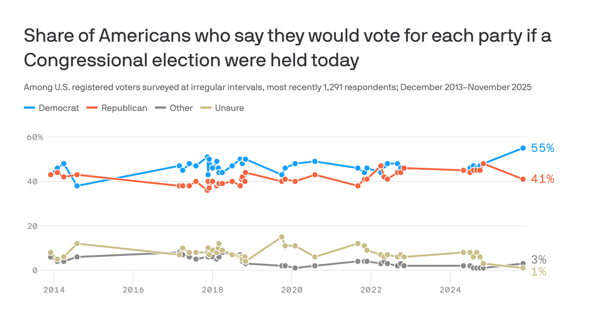Click the gray Other legend color swatch
This screenshot has width=596, height=335.
pyautogui.click(x=161, y=108)
